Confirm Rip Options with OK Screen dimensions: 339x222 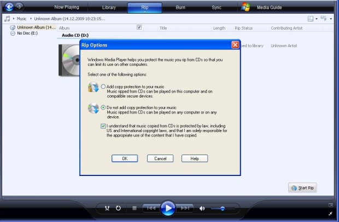pyautogui.click(x=125, y=158)
